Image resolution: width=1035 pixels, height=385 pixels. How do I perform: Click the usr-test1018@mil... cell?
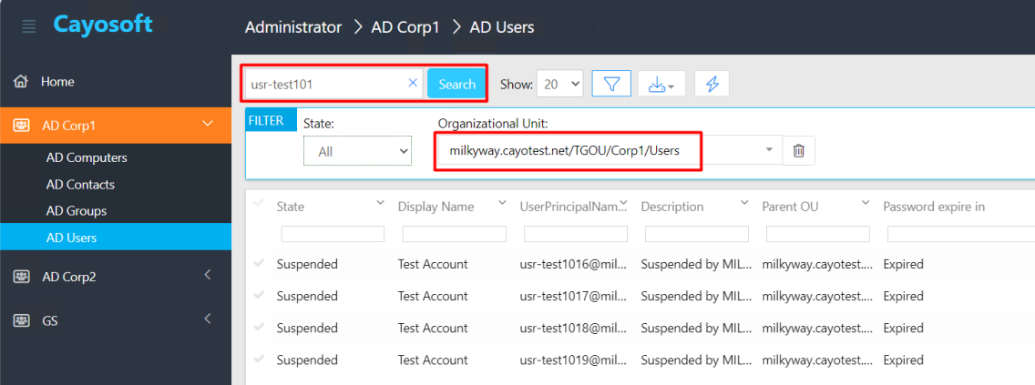(572, 328)
